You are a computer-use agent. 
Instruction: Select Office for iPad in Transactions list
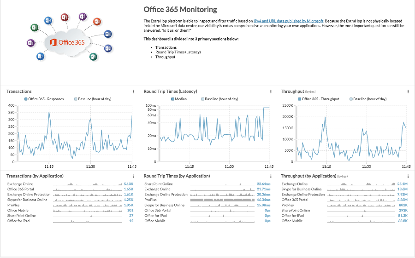coord(70,221)
